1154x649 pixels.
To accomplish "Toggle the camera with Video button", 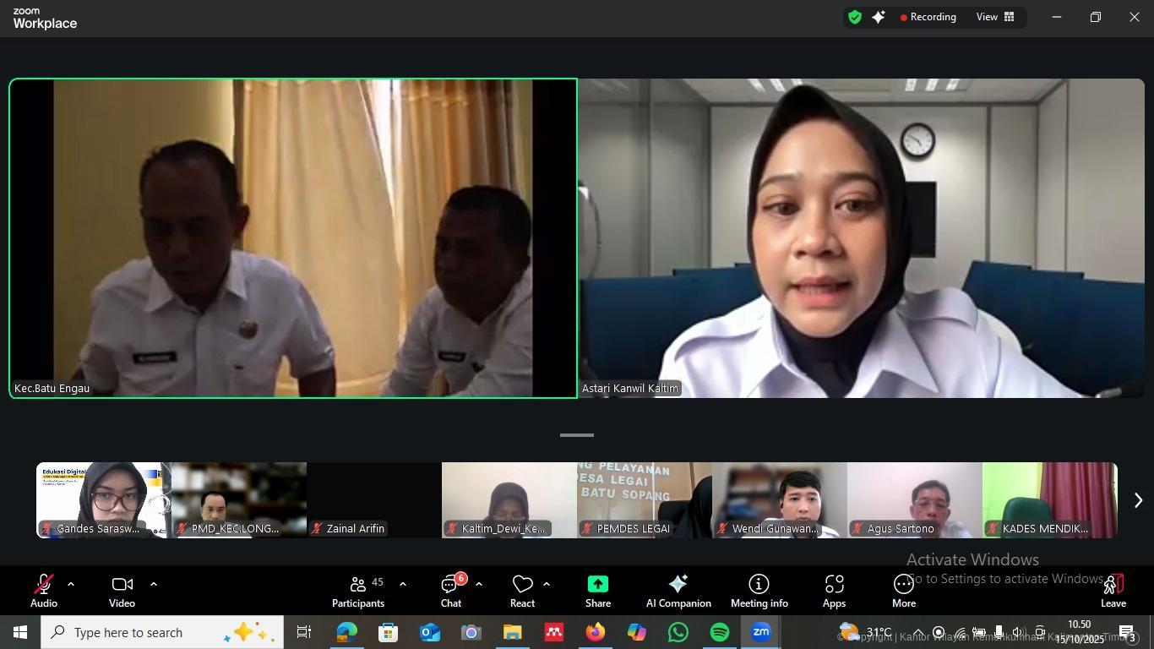I will (x=122, y=591).
